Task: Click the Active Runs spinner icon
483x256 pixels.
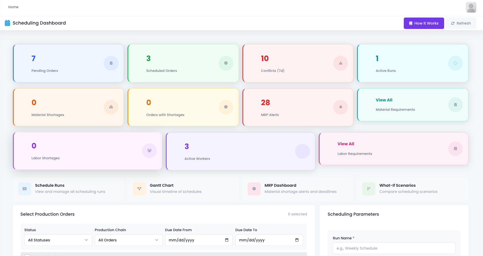Action: coord(455,63)
